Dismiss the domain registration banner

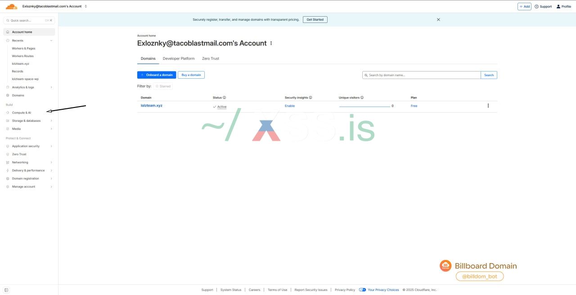point(438,19)
